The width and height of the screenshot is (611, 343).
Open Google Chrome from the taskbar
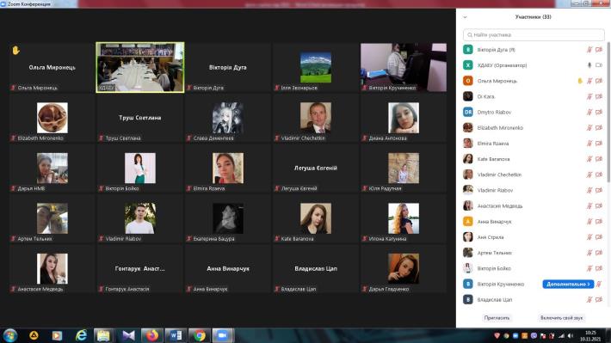[x=199, y=335]
